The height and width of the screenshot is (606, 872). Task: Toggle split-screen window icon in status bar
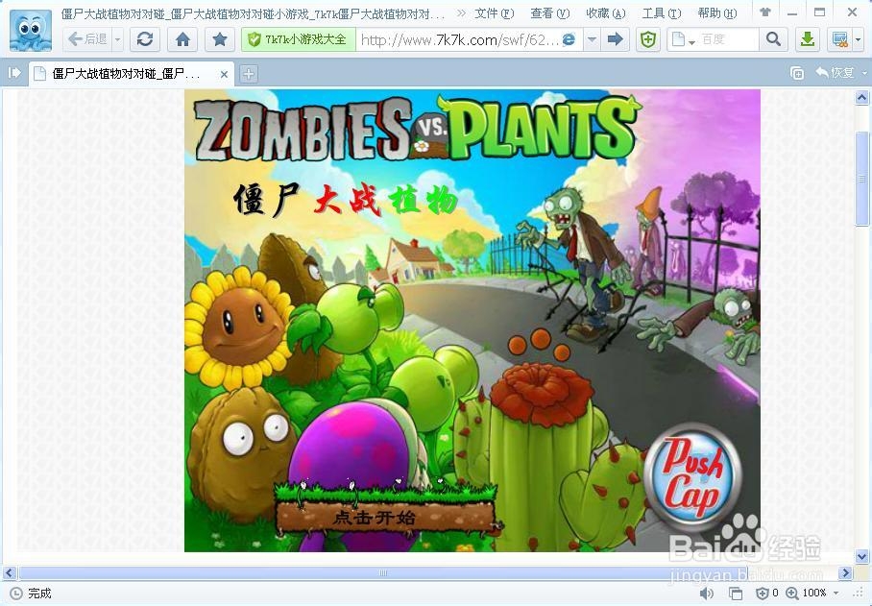click(736, 594)
